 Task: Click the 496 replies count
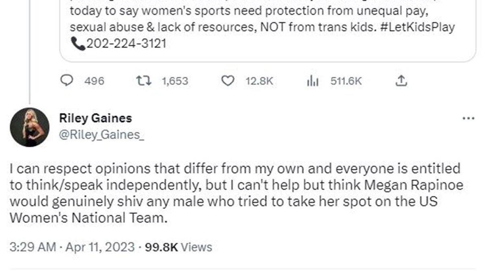94,81
